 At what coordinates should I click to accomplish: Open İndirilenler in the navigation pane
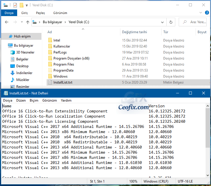coord(24,73)
